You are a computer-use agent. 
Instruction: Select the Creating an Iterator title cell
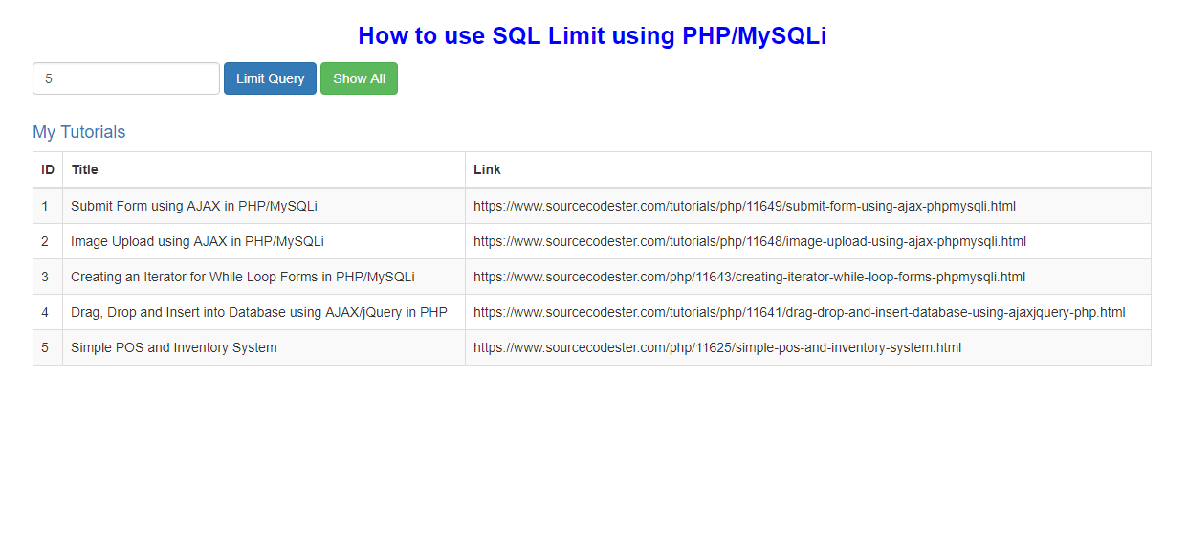click(x=264, y=277)
